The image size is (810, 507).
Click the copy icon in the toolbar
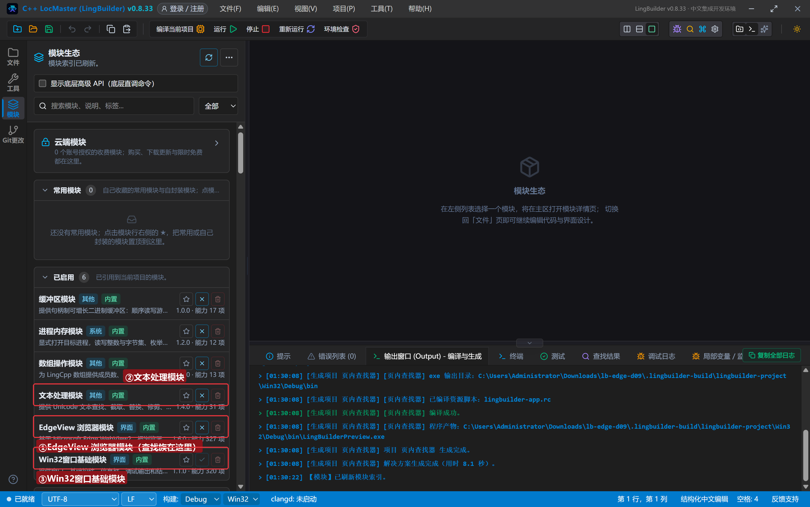point(111,29)
